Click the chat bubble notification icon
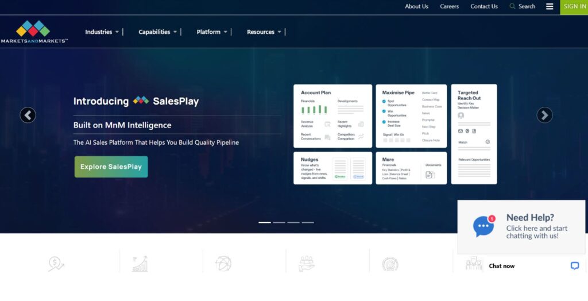 [483, 226]
